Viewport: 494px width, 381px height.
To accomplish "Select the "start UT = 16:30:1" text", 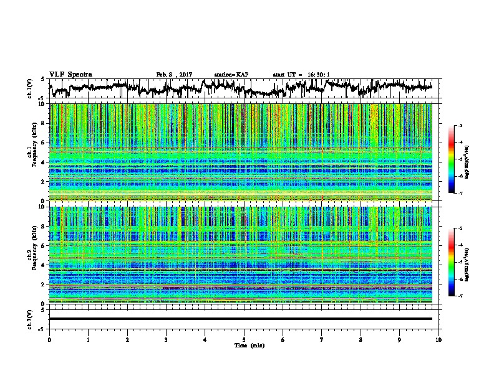I will (x=301, y=75).
